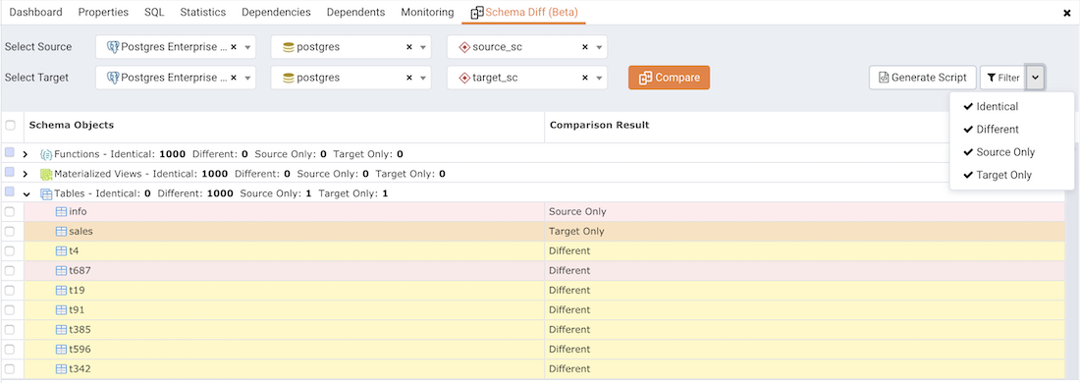Select the t385 table row
Viewport: 1080px width, 383px height.
(533, 330)
